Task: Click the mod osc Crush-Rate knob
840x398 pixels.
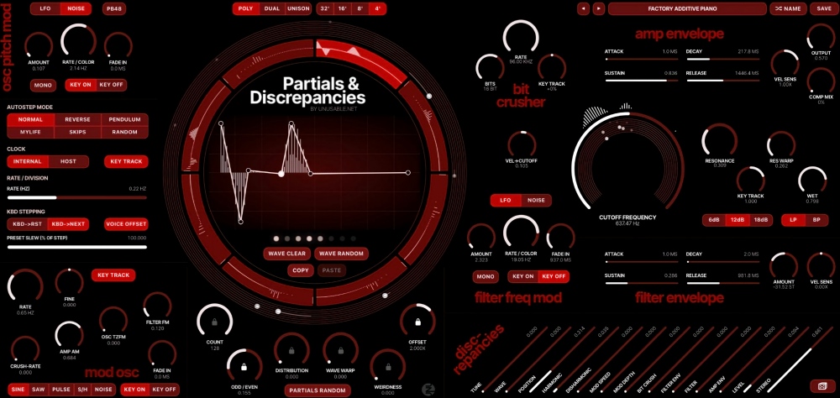Action: 25,350
